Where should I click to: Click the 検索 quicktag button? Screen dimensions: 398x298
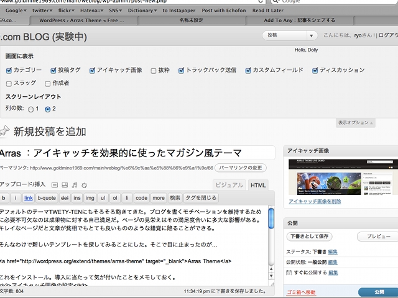point(175,198)
